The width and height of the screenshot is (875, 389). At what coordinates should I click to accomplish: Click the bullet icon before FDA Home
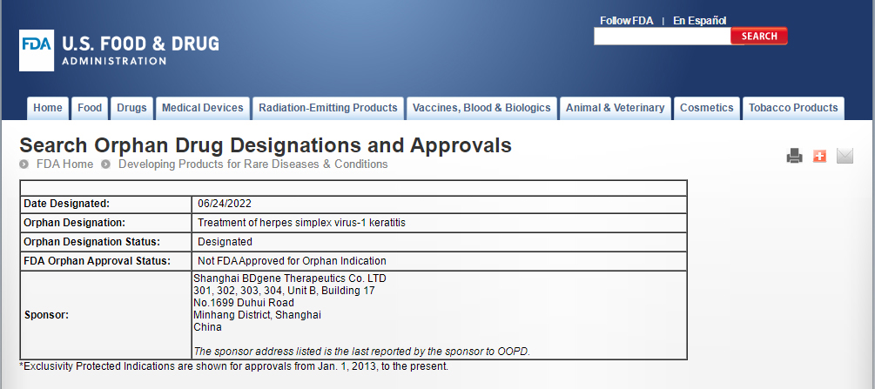pos(25,164)
